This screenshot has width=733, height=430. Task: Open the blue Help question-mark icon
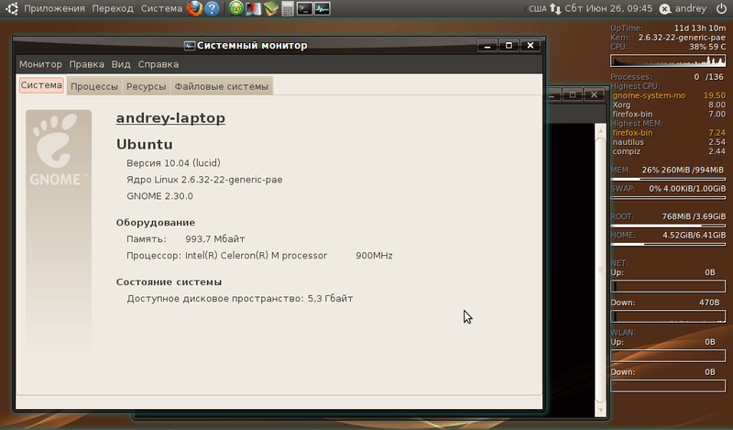coord(212,9)
